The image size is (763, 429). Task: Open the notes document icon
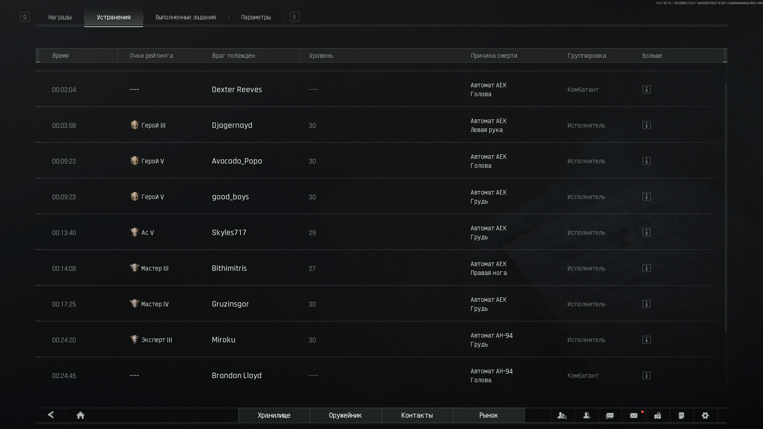pyautogui.click(x=681, y=415)
